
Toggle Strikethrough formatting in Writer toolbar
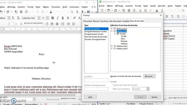tap(68, 18)
